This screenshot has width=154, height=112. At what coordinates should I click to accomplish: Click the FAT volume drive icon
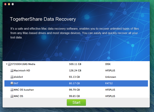12,83
